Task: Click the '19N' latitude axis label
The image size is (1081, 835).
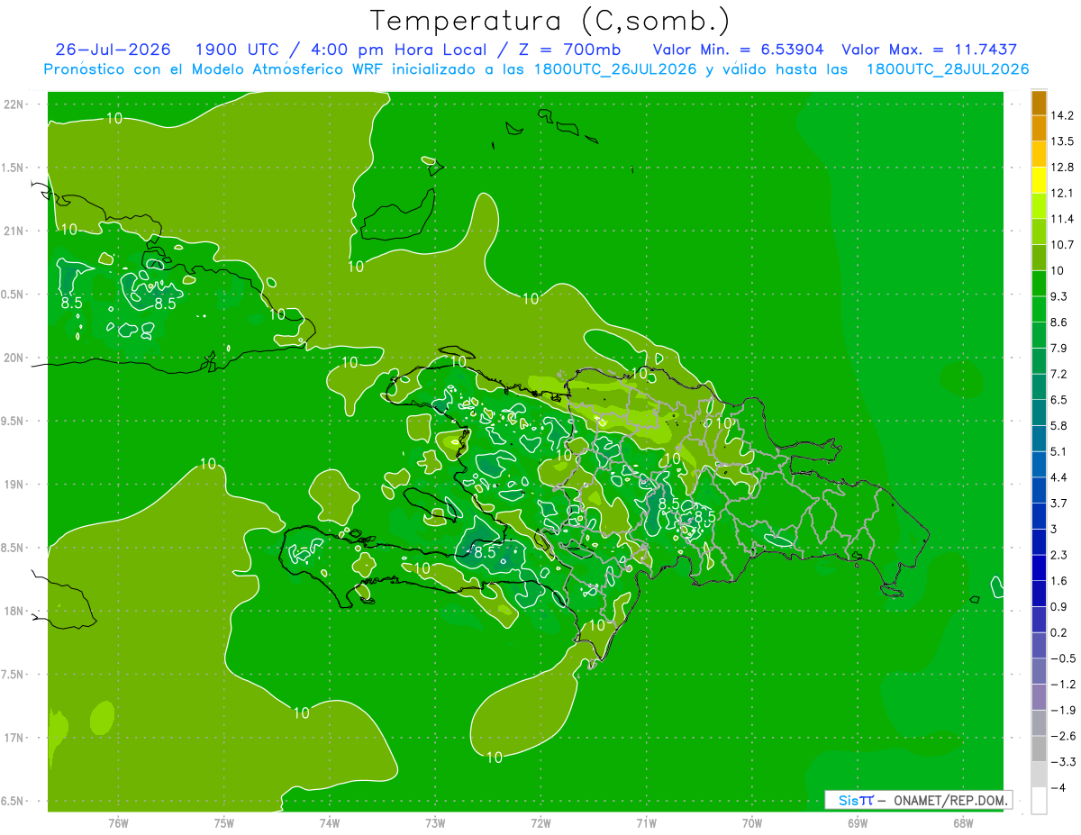Action: 14,485
